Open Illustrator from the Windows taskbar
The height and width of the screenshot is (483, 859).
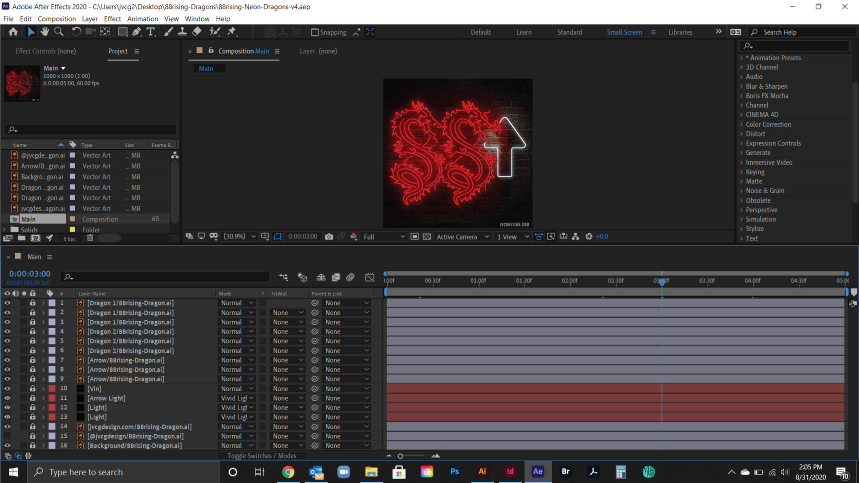pyautogui.click(x=482, y=471)
